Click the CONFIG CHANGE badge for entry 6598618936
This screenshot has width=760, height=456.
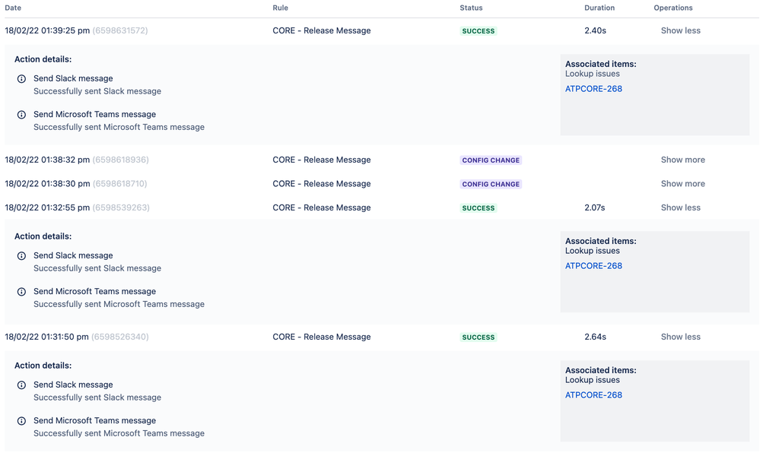coord(491,161)
